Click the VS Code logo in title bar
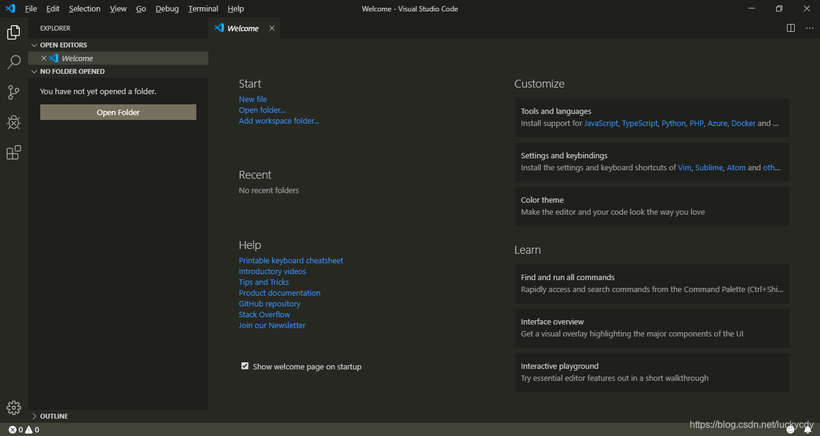 [10, 8]
